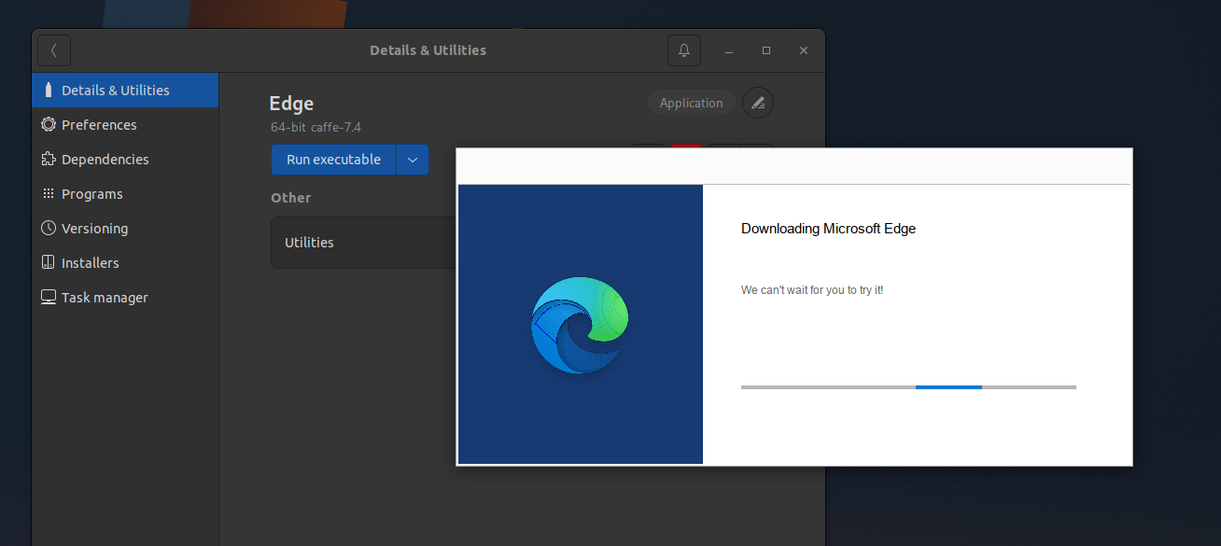
Task: Open Installers from the sidebar
Action: click(x=125, y=263)
